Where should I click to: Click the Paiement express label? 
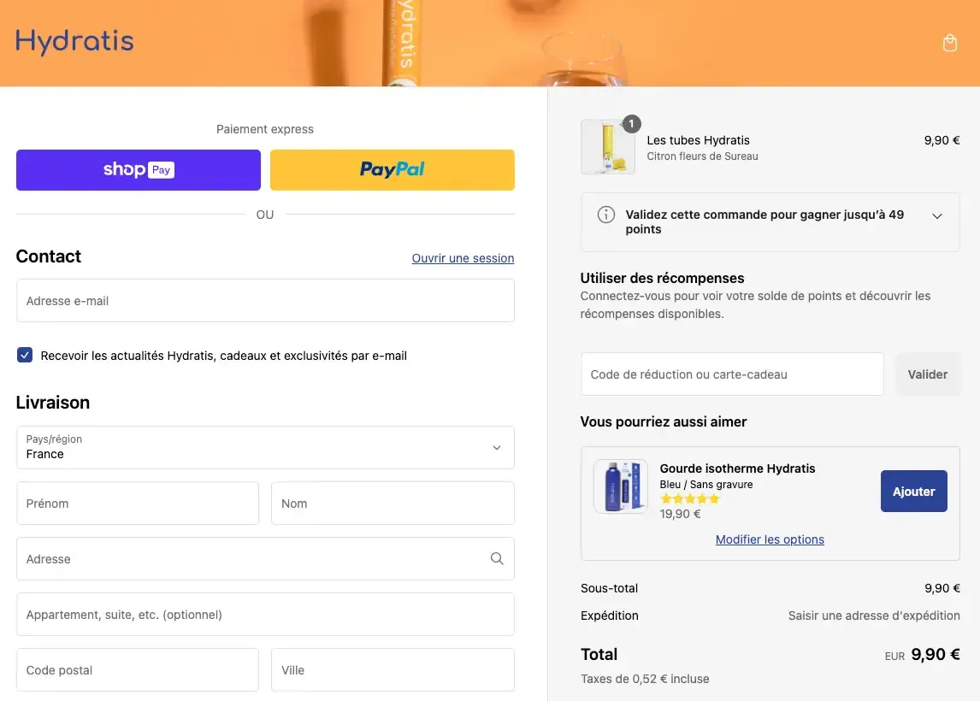pyautogui.click(x=265, y=129)
